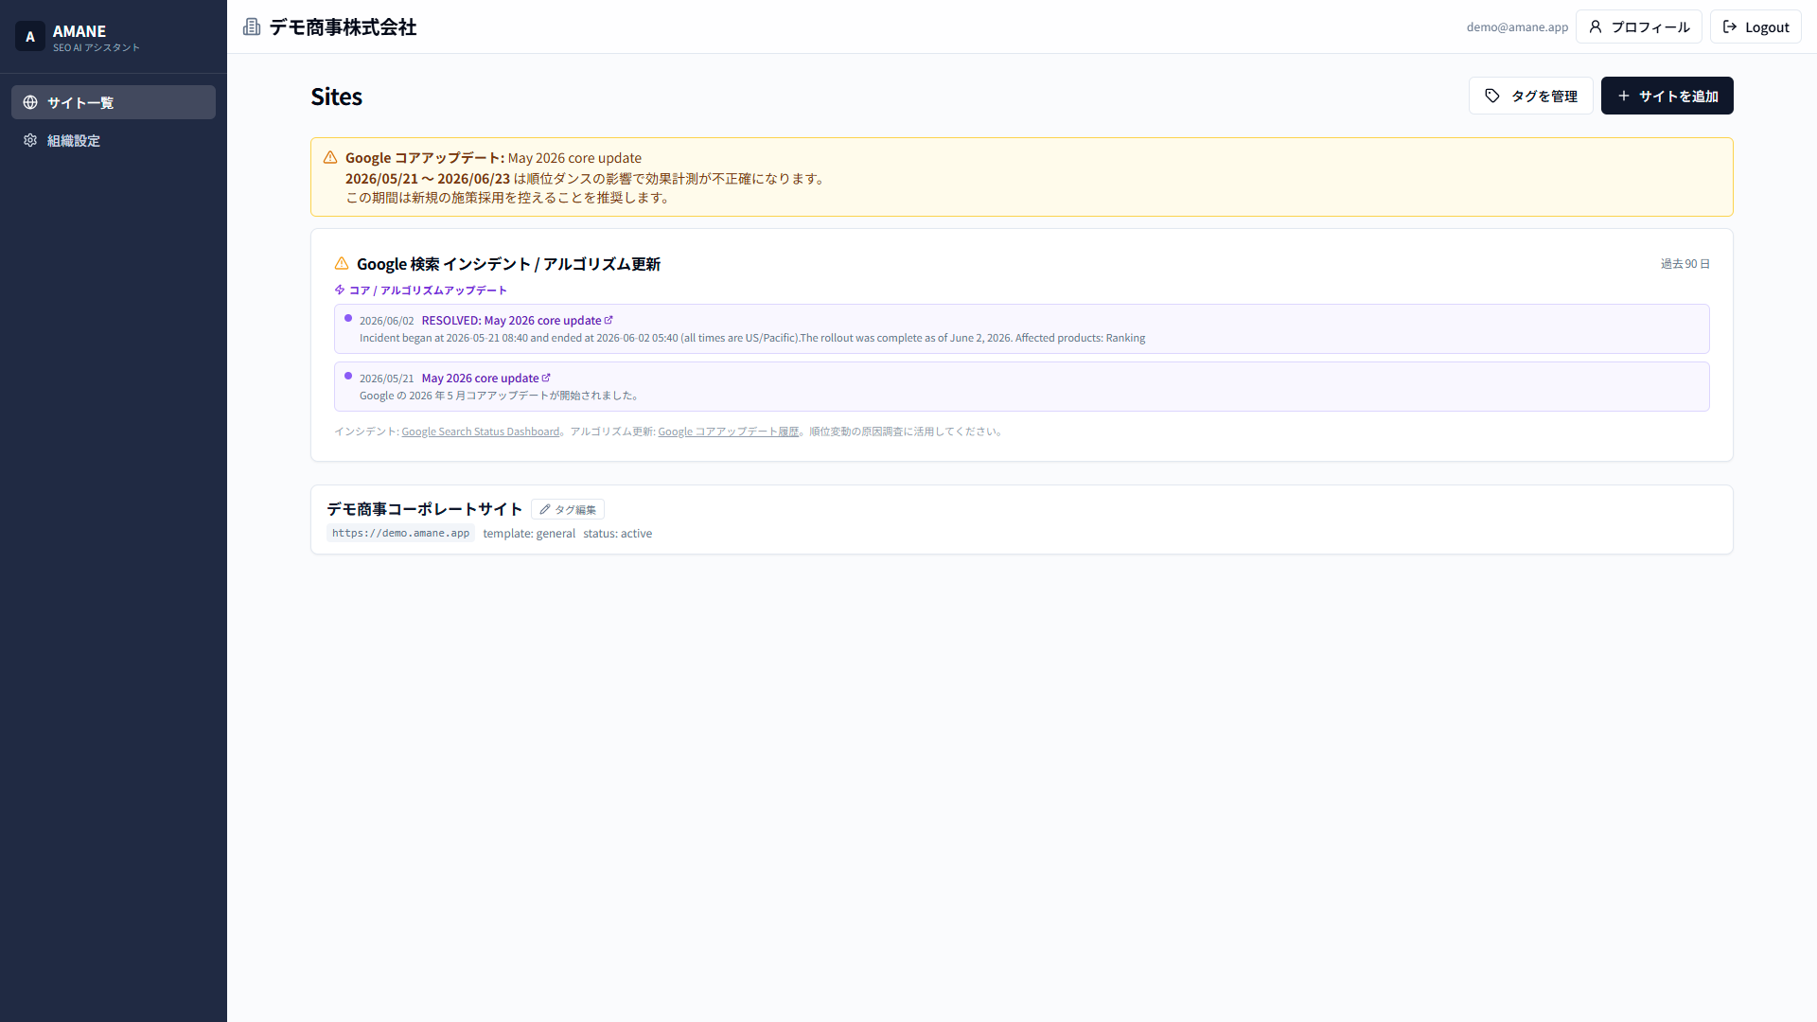Click the logout arrow icon
The width and height of the screenshot is (1817, 1022).
(1730, 26)
